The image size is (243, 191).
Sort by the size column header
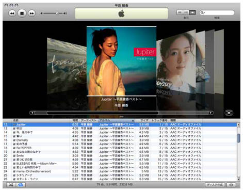[x=144, y=120]
